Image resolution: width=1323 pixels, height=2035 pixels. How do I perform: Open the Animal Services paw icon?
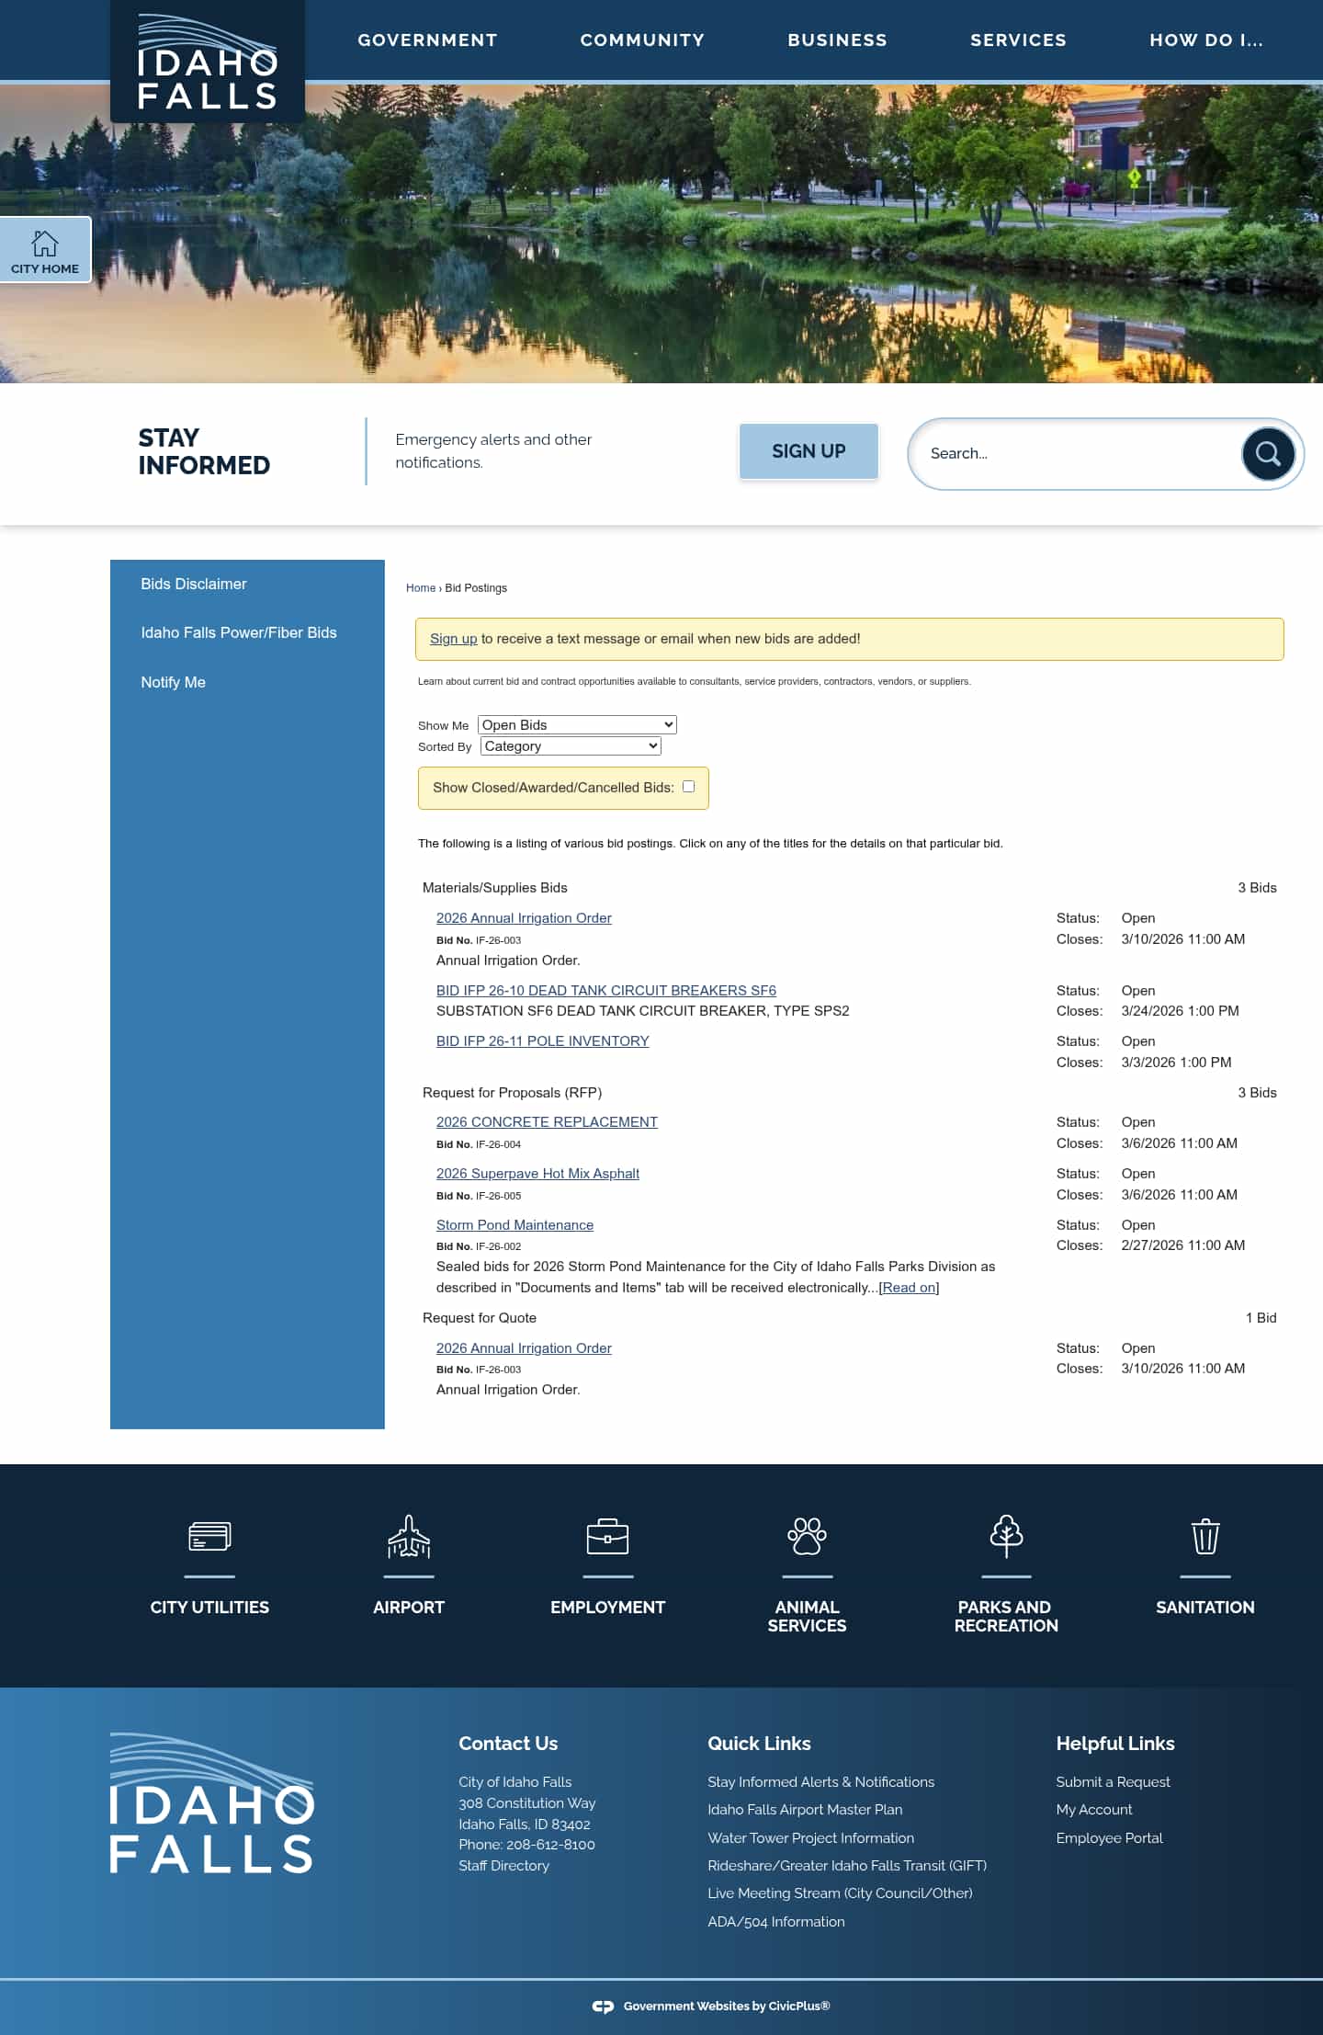(807, 1536)
